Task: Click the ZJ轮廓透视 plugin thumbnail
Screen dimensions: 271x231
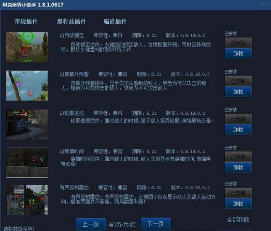Action: (27, 125)
